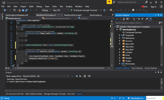Click the code editor horizontal scrollbar
The image size is (164, 100).
click(60, 68)
